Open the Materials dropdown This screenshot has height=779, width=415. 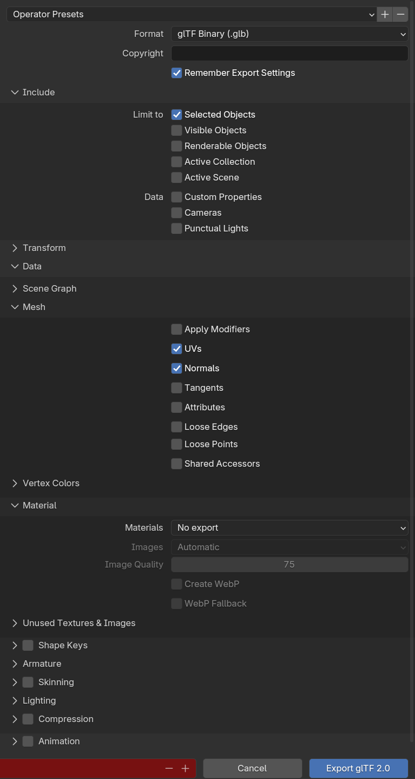coord(289,527)
